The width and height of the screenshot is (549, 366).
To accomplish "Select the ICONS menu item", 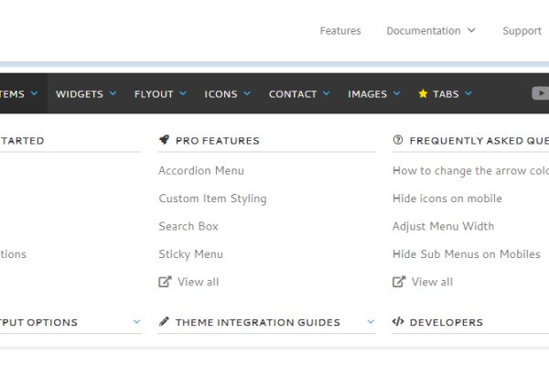I will (227, 94).
